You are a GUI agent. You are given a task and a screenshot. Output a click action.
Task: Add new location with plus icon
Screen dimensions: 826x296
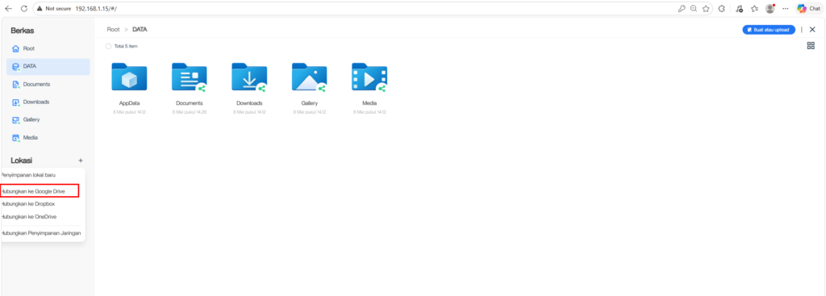pos(81,161)
